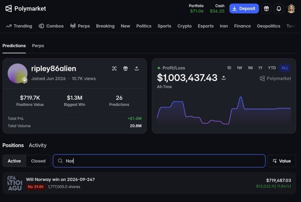Click the $719,687.03 position value

278,180
